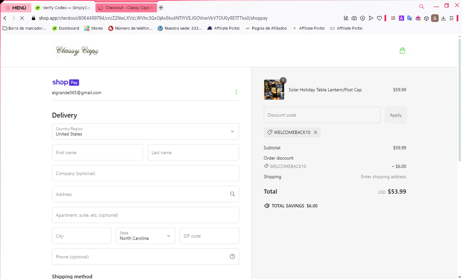Select the Checkout Classy Caps tab

pos(126,8)
